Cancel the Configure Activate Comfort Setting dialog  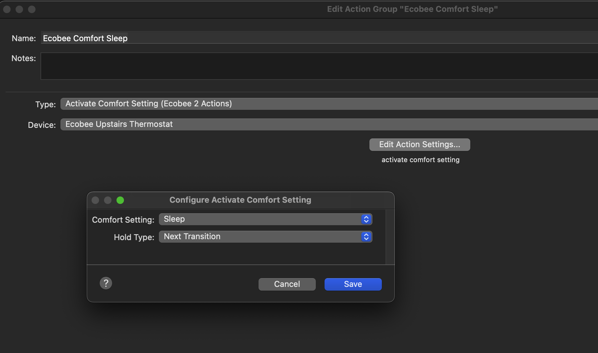(x=287, y=284)
